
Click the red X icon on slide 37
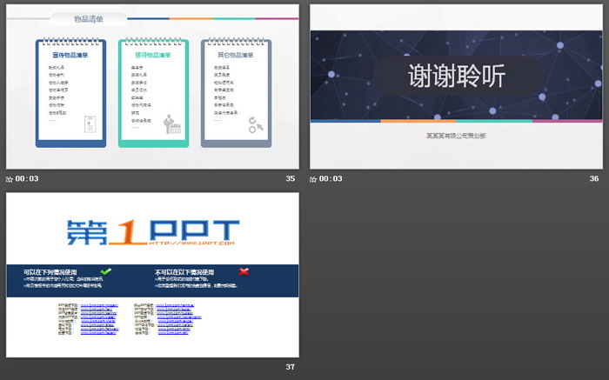pyautogui.click(x=244, y=271)
